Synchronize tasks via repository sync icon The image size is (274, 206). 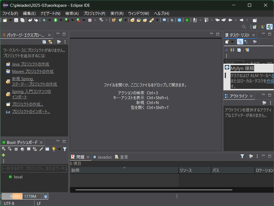247,50
